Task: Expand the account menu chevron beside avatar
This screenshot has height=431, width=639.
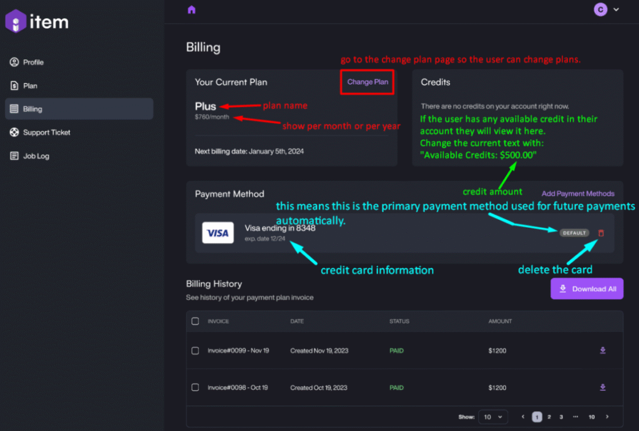Action: (x=616, y=9)
